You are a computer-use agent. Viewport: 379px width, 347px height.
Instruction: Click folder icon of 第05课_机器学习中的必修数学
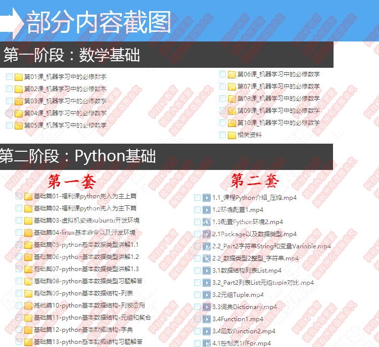tap(19, 125)
